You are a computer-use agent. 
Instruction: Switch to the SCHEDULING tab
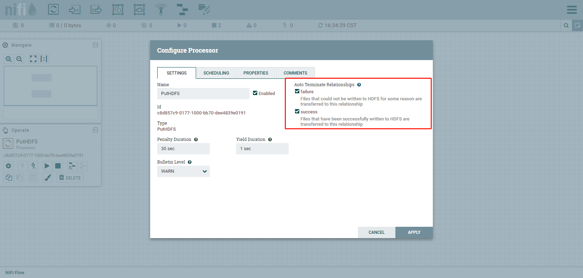[216, 73]
